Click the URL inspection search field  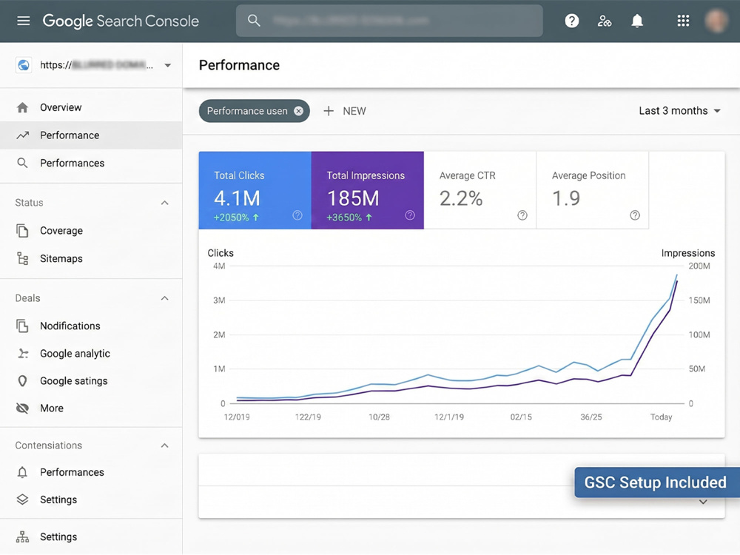[389, 21]
